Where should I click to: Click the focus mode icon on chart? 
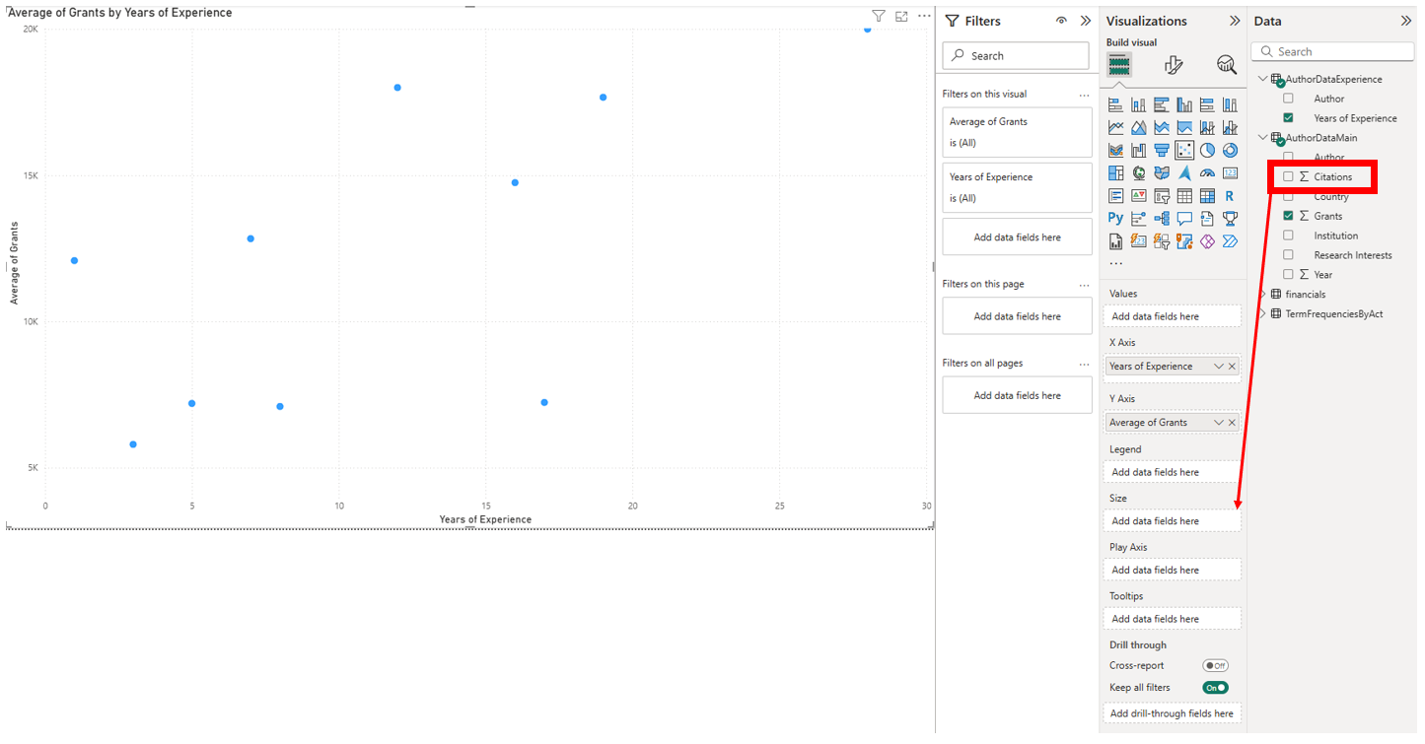point(901,16)
